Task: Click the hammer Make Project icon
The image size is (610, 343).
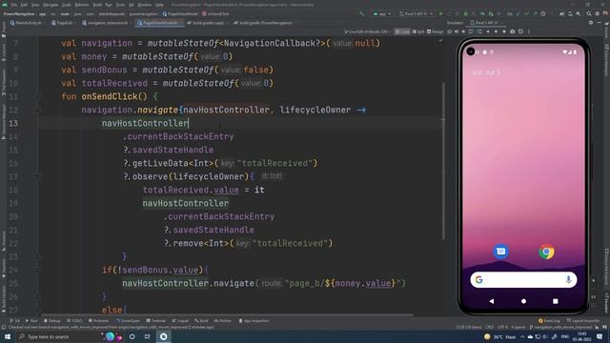Action: (362, 13)
